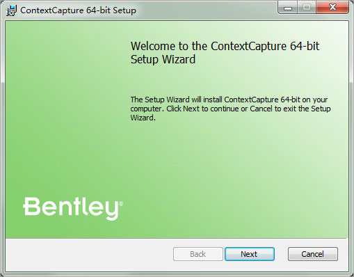354x277 pixels.
Task: Click the installer icon in title bar
Action: (x=11, y=10)
